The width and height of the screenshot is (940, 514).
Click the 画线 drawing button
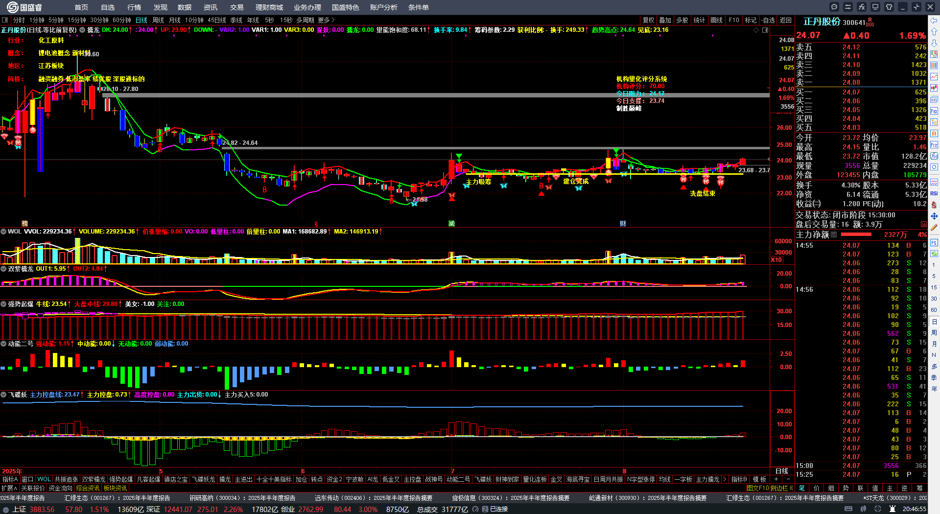pyautogui.click(x=717, y=20)
